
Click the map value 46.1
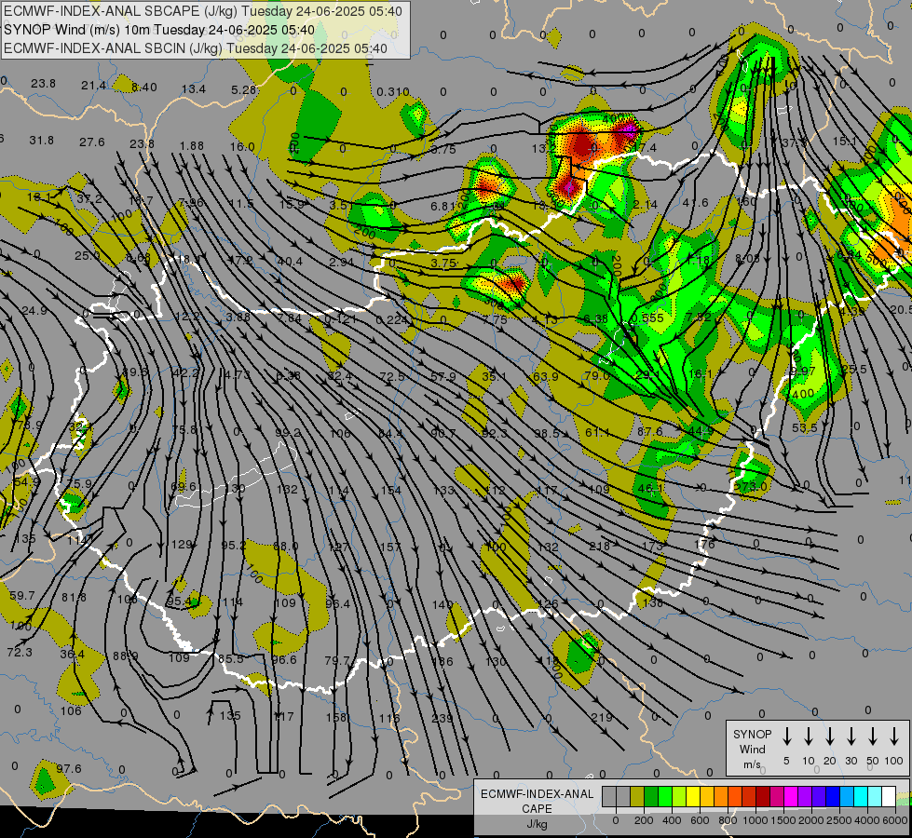coord(650,488)
